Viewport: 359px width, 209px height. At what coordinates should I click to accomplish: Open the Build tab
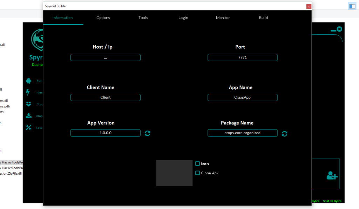[263, 18]
